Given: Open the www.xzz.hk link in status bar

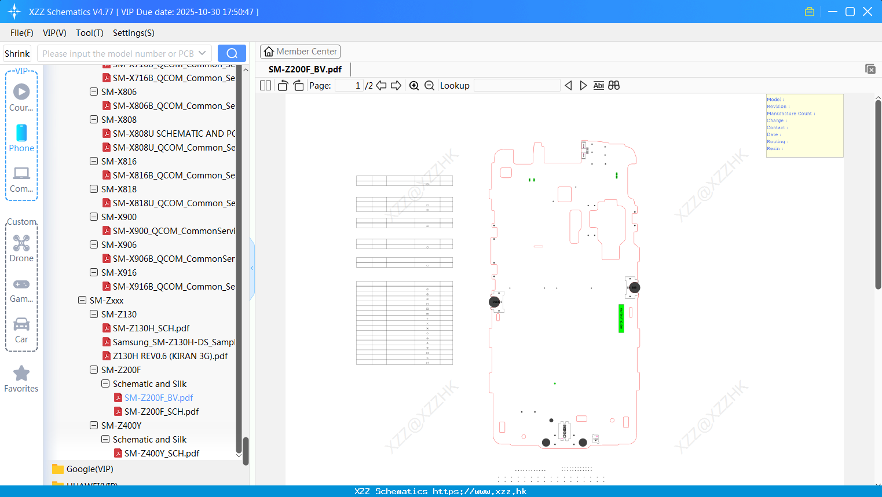Looking at the screenshot, I should click(480, 491).
